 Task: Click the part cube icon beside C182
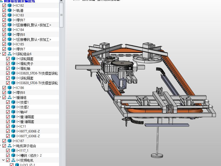[x=10, y=5]
